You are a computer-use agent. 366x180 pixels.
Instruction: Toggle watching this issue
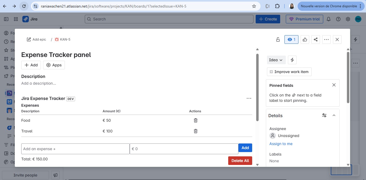point(291,39)
